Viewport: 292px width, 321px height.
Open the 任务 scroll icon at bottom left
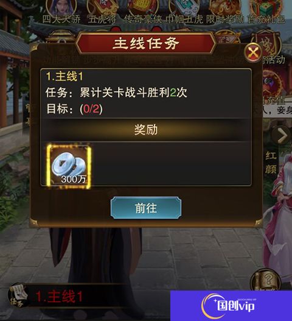pyautogui.click(x=18, y=296)
